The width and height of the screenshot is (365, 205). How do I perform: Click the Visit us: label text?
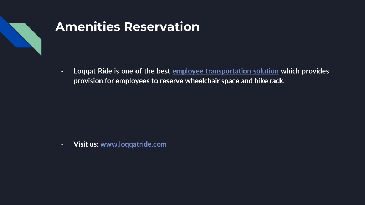point(86,144)
